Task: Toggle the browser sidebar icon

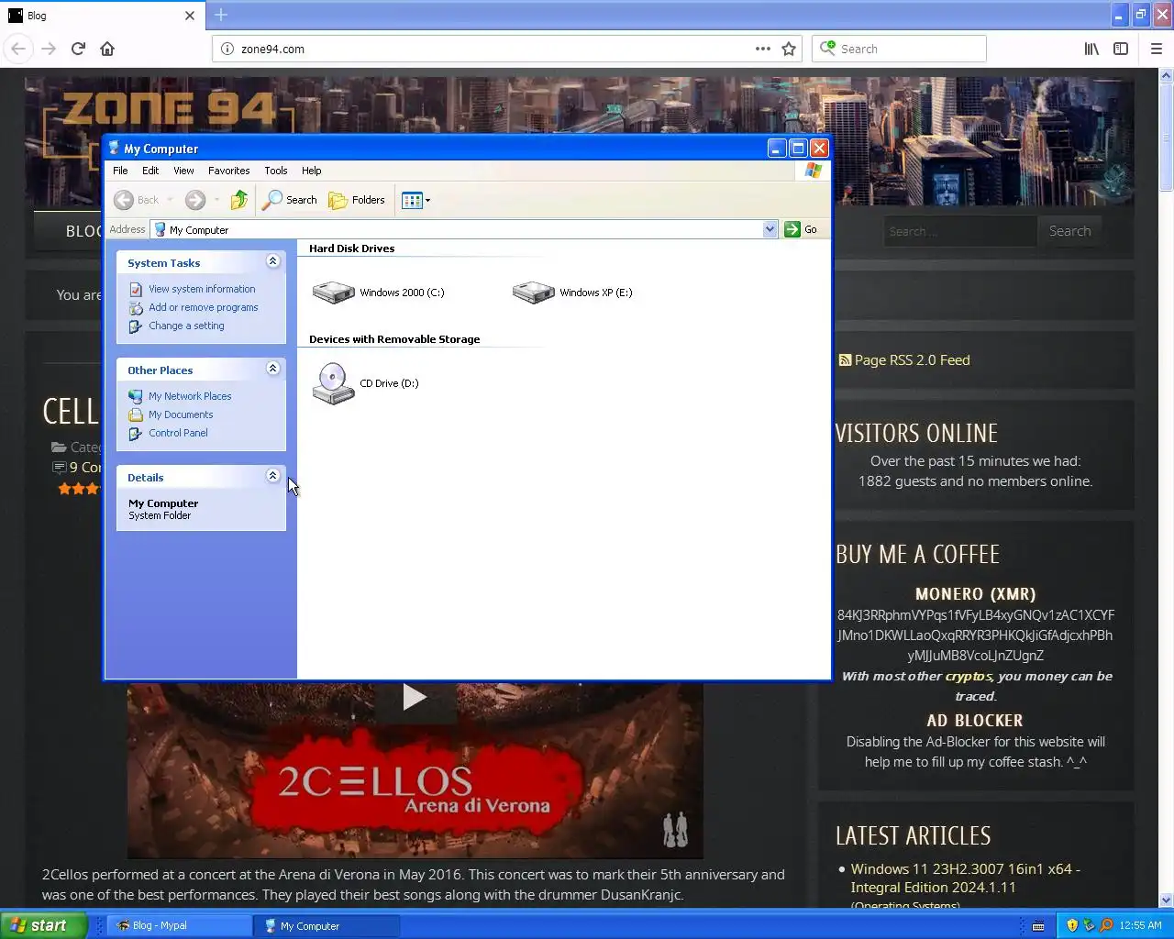Action: [1121, 49]
